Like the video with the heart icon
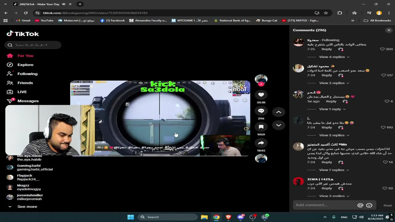Image resolution: width=395 pixels, height=222 pixels. click(261, 95)
